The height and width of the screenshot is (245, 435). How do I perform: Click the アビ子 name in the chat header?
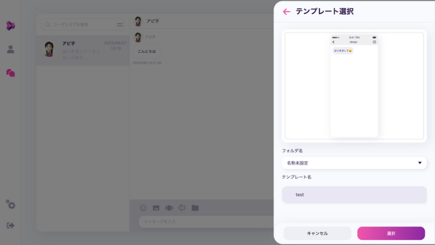tap(153, 21)
